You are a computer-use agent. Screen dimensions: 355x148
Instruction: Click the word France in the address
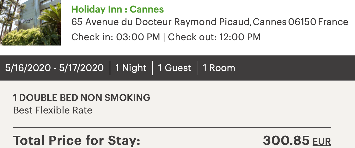click(x=333, y=22)
